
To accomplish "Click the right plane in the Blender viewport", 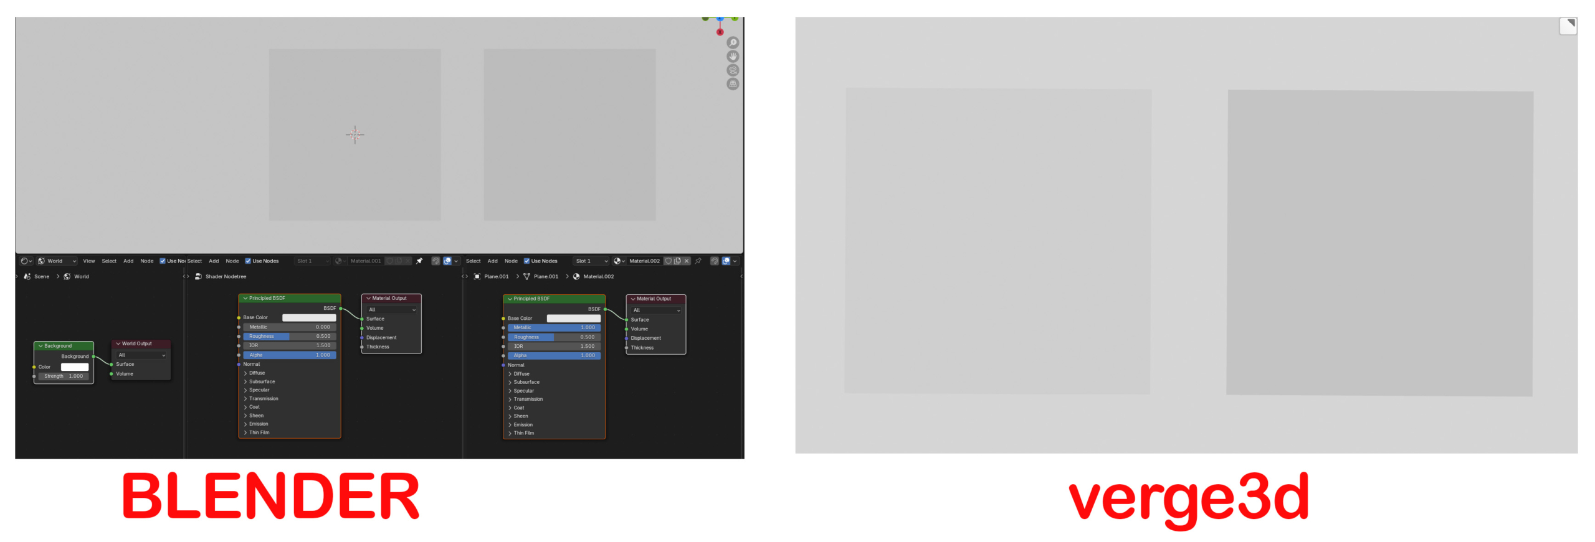I will click(x=569, y=135).
